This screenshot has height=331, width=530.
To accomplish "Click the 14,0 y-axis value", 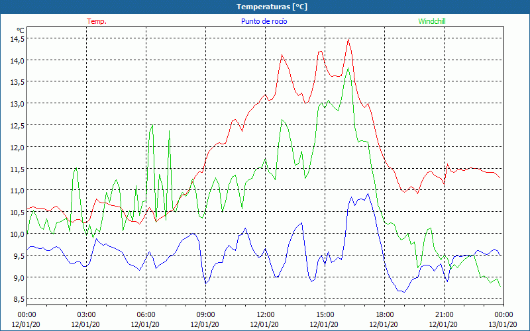I will (x=17, y=61).
